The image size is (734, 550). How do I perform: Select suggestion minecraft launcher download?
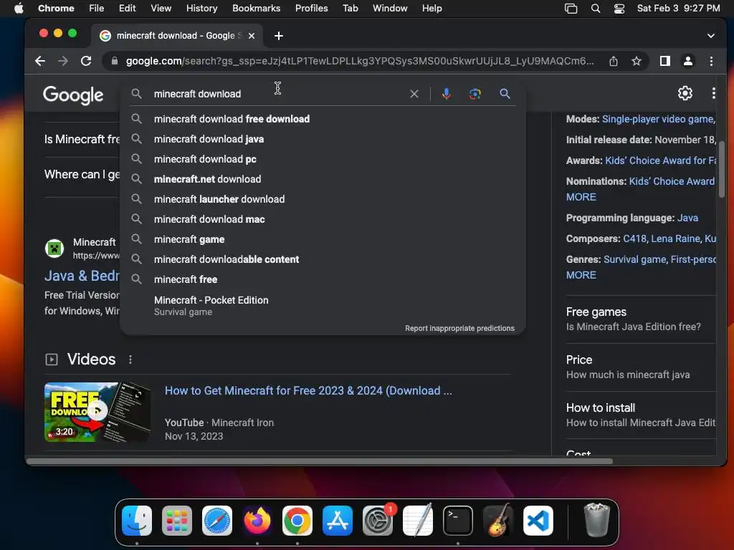[x=323, y=199]
